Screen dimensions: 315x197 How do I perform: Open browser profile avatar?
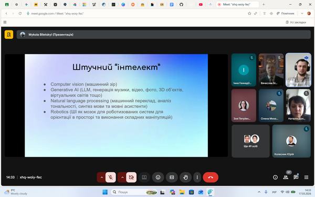point(309,14)
